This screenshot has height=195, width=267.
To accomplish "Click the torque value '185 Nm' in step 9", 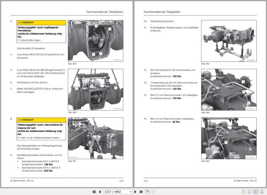I will (49, 164).
